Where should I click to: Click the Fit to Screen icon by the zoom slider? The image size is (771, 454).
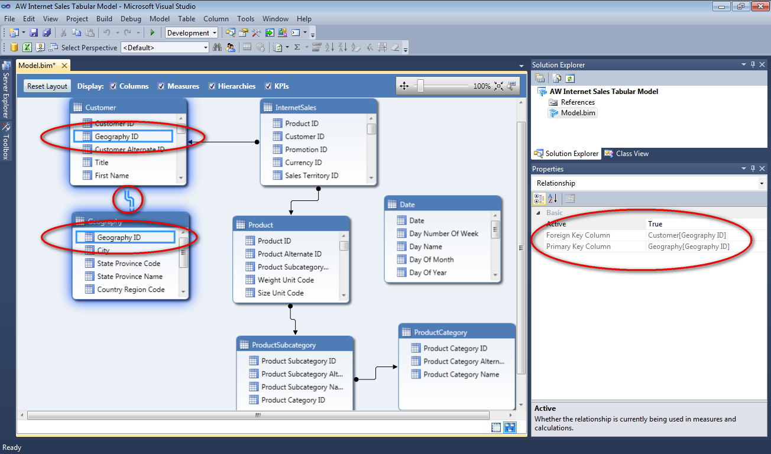pos(499,86)
